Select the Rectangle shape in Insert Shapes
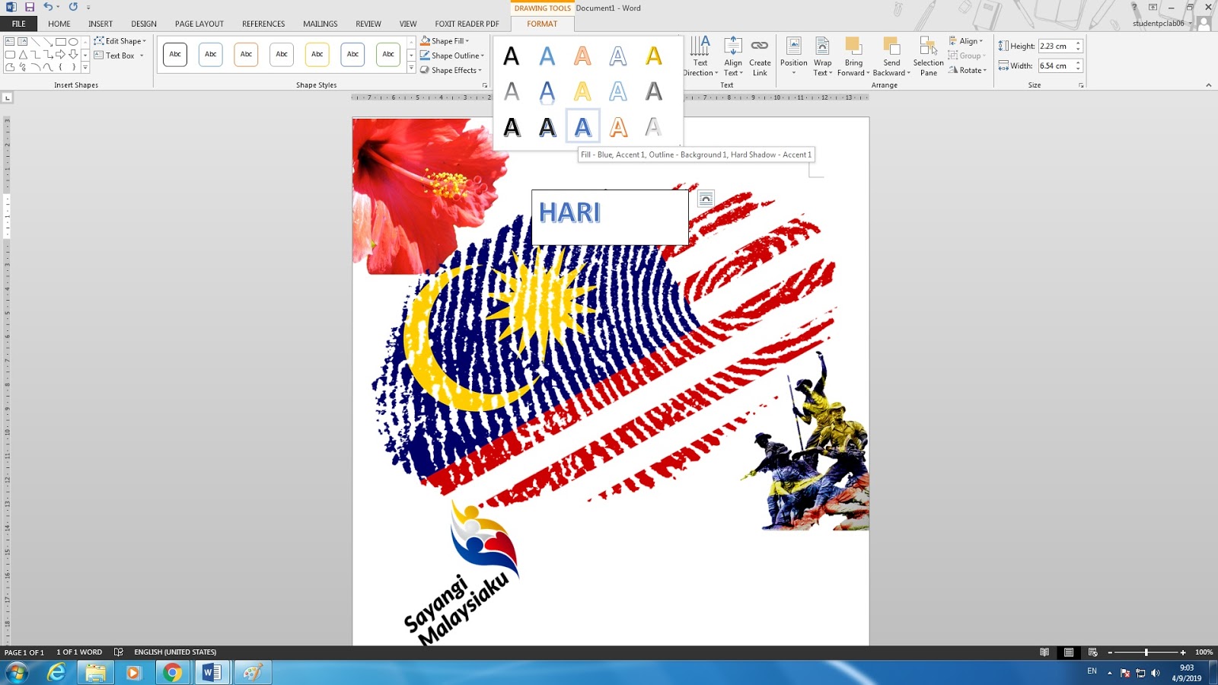Viewport: 1218px width, 685px height. click(x=60, y=42)
